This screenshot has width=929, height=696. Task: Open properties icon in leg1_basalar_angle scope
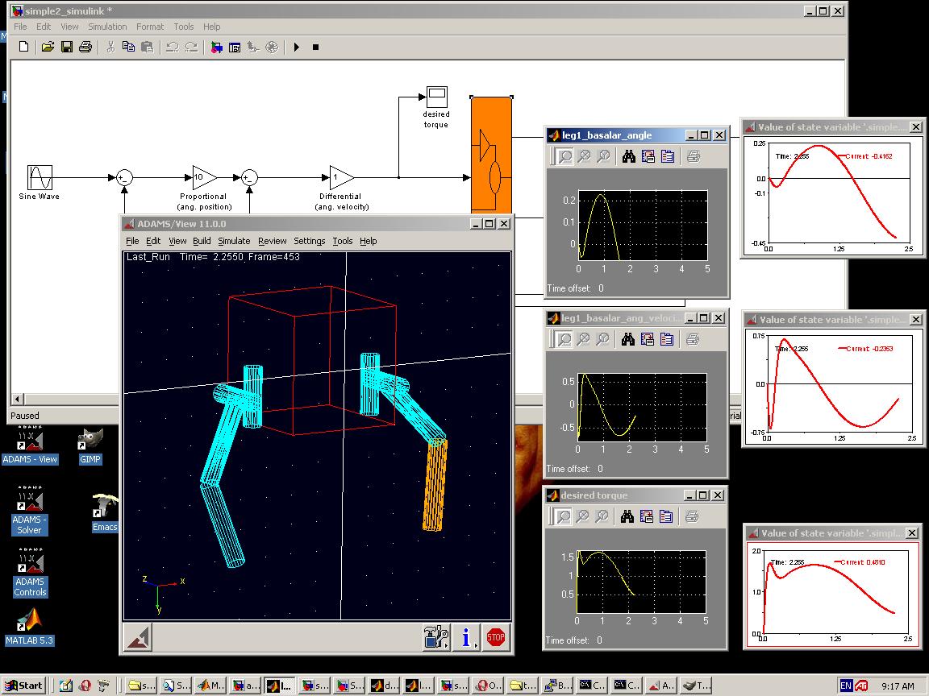pos(668,156)
